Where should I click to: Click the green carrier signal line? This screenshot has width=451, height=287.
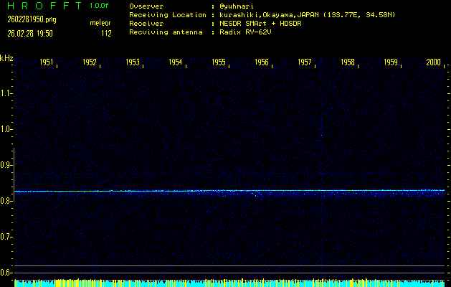point(72,191)
